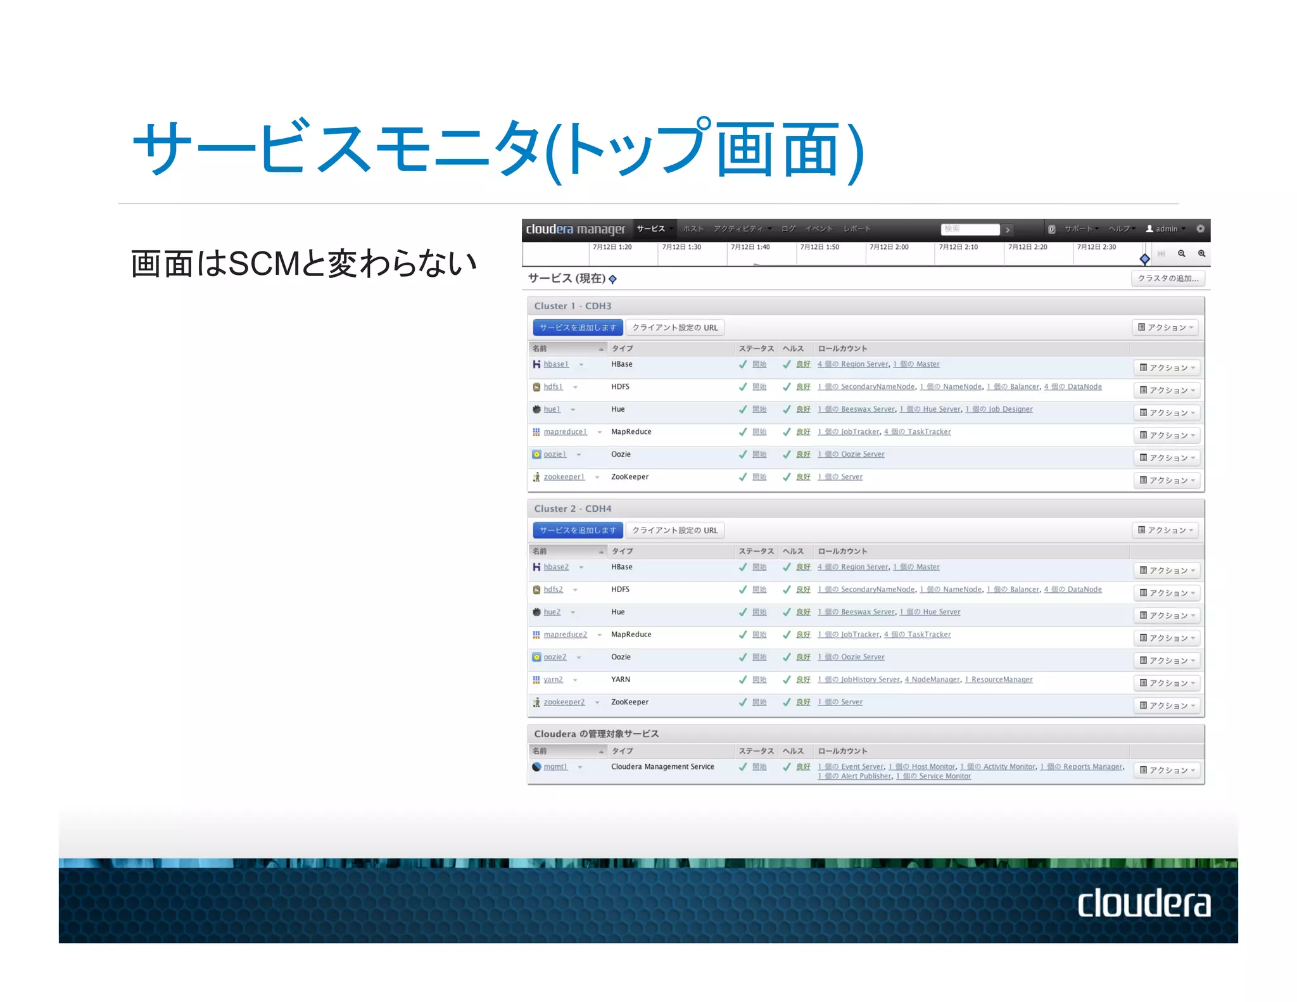
Task: Click the hue2 Hue service icon
Action: tap(536, 612)
